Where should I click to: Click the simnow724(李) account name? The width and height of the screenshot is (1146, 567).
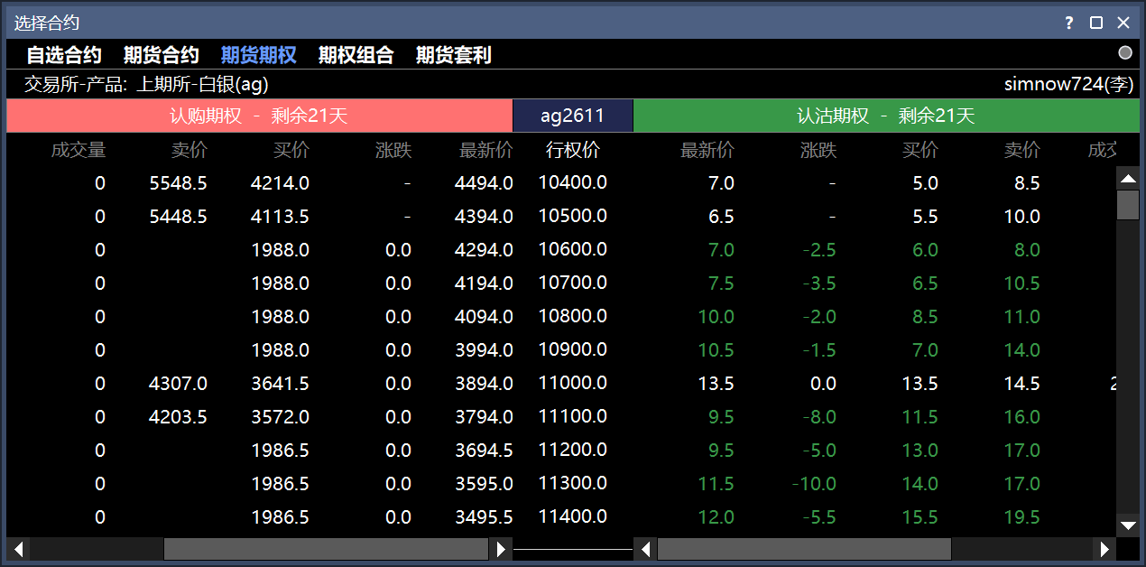[x=1069, y=84]
